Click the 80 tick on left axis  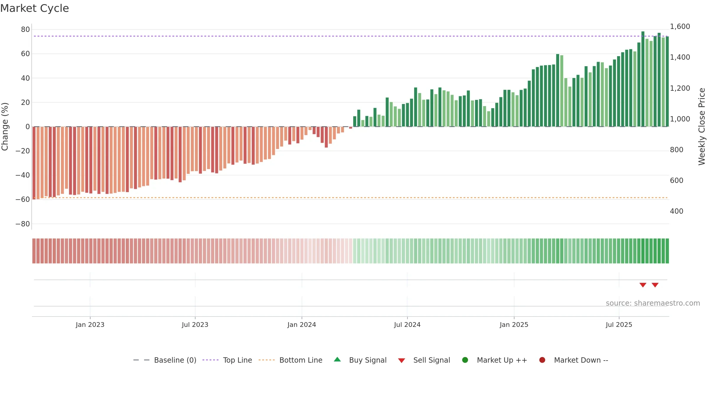[x=25, y=30]
